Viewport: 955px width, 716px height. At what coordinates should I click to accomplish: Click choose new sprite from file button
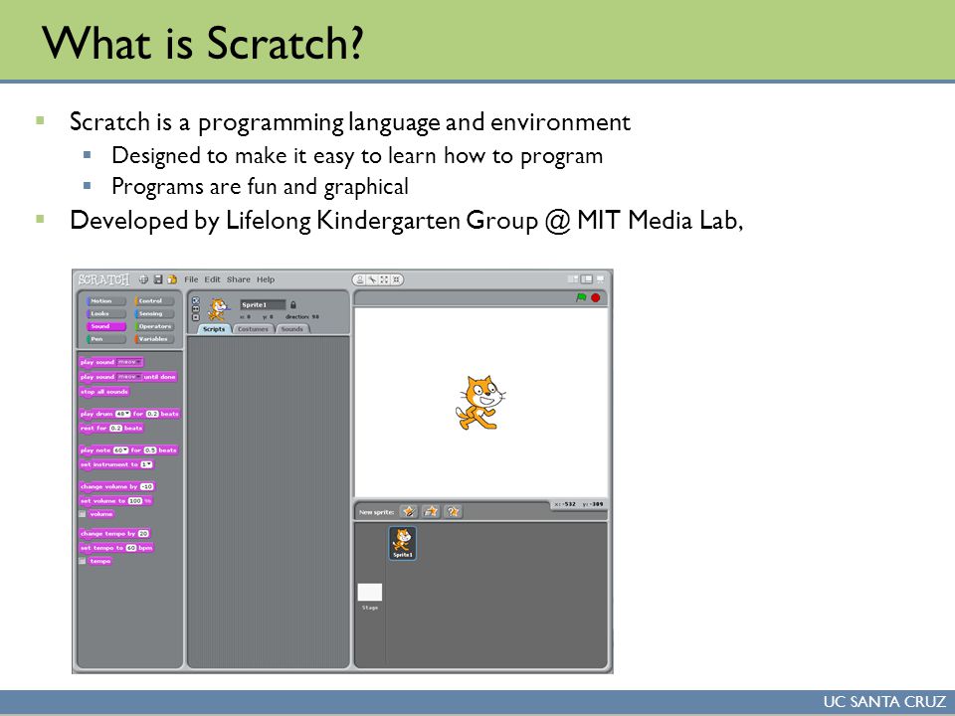(x=431, y=511)
